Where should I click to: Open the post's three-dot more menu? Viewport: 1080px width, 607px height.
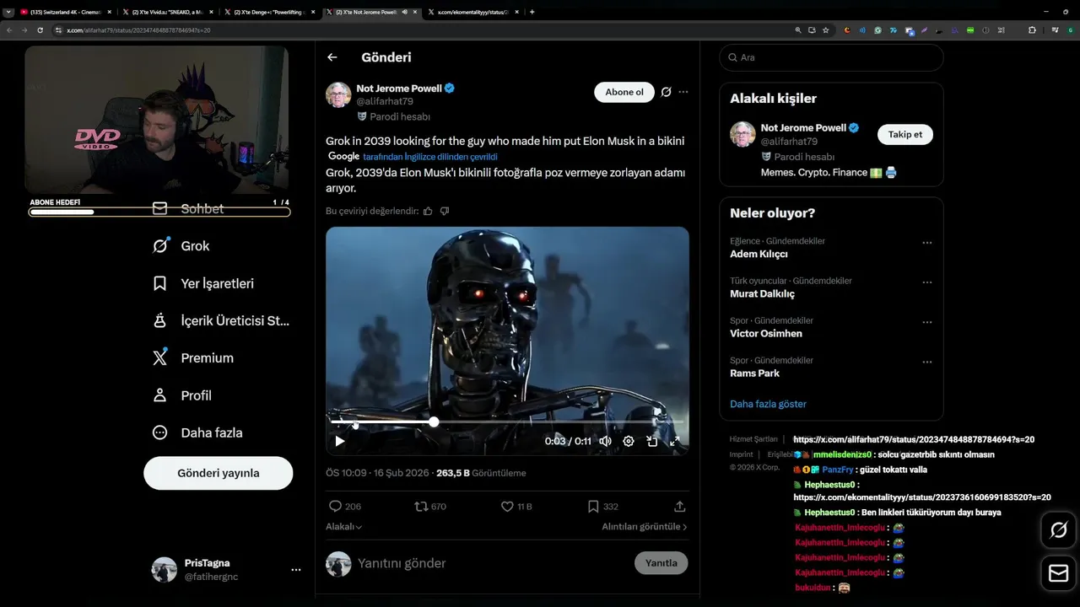pyautogui.click(x=683, y=92)
